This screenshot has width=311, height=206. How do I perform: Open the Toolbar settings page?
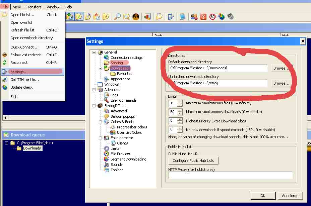pyautogui.click(x=117, y=170)
